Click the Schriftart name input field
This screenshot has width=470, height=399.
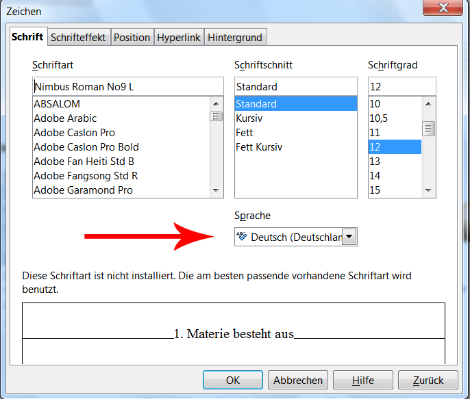point(127,87)
